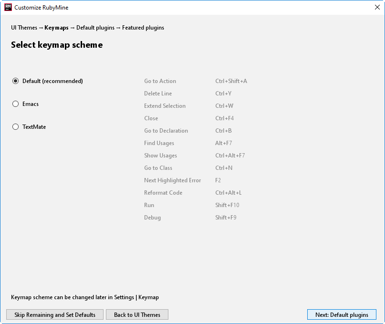The height and width of the screenshot is (324, 385).
Task: Click the Reformat Code label
Action: click(163, 193)
